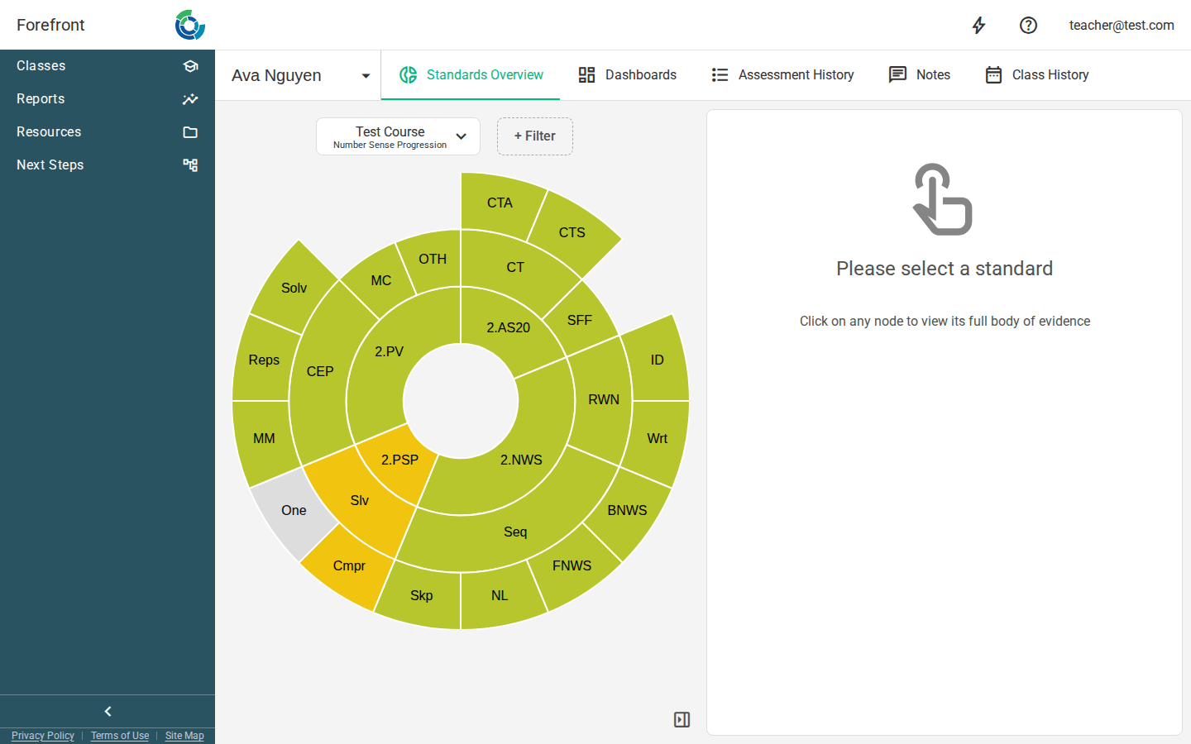Collapse the sidebar with the left chevron
Screen dimensions: 1191x744
108,711
